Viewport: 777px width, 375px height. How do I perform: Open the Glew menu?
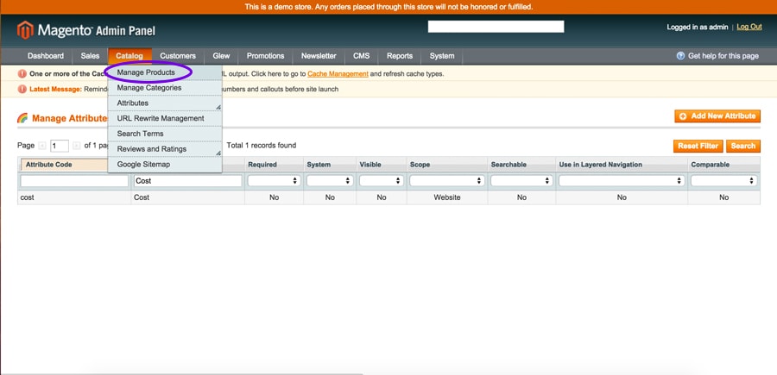tap(221, 56)
